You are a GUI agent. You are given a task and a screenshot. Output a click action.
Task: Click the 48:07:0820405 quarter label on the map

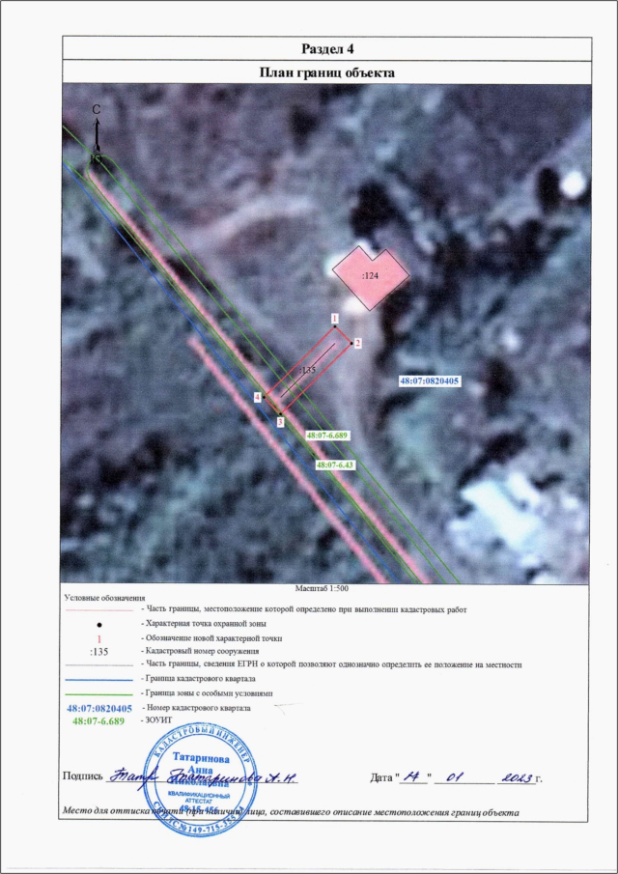point(430,381)
